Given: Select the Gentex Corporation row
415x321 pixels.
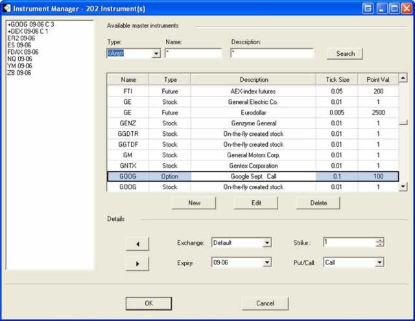Looking at the screenshot, I should click(x=253, y=166).
